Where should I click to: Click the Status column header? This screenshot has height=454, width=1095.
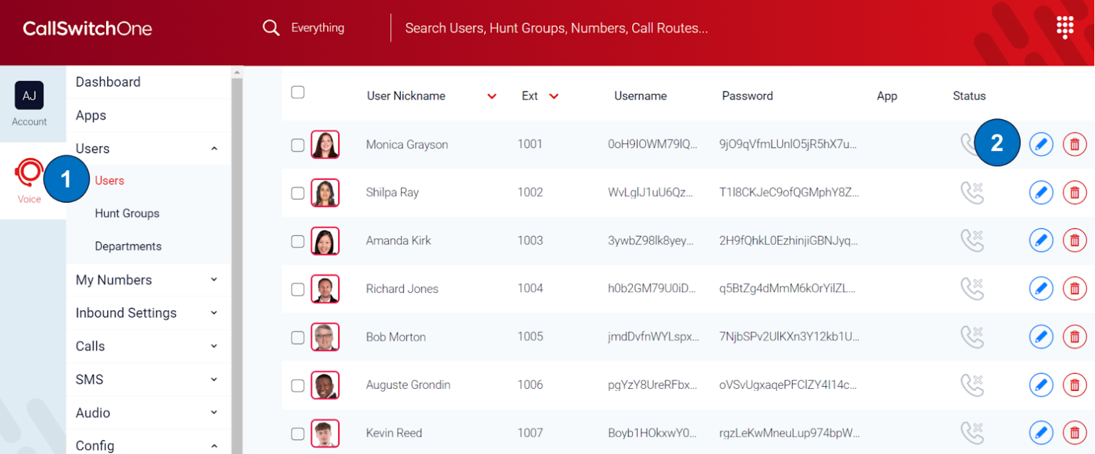tap(969, 96)
